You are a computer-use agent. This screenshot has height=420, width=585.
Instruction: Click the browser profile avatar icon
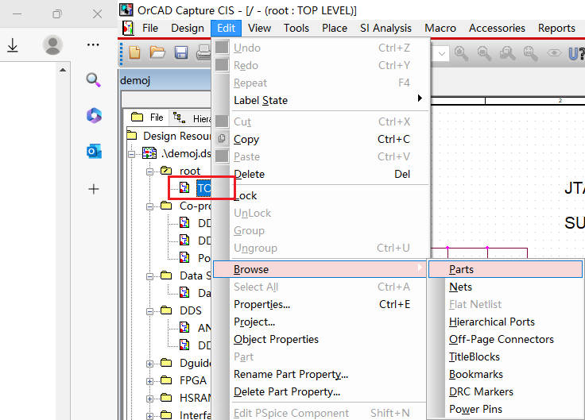[53, 45]
